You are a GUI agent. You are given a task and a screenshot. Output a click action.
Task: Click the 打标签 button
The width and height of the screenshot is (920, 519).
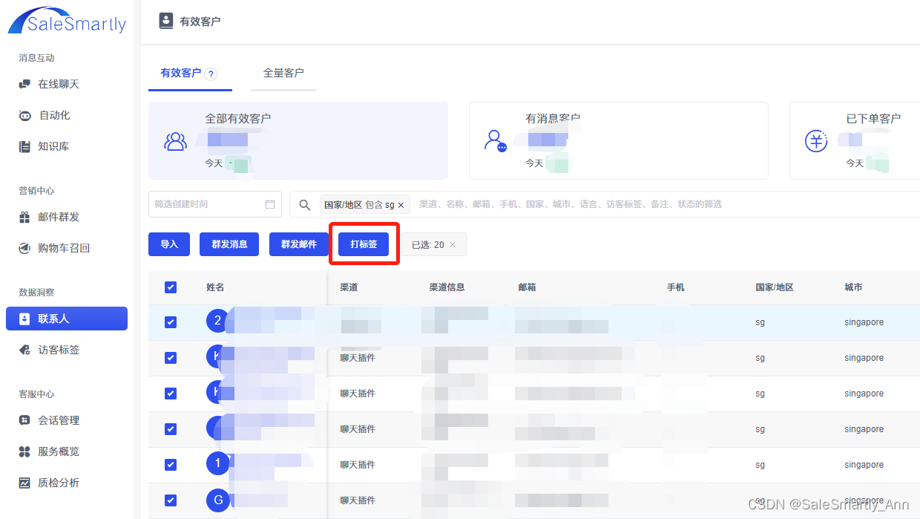click(x=364, y=244)
